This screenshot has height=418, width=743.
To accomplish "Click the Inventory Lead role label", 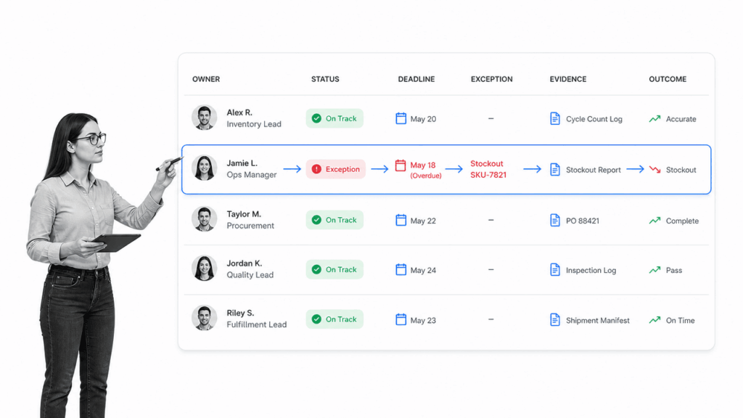I will pos(253,124).
